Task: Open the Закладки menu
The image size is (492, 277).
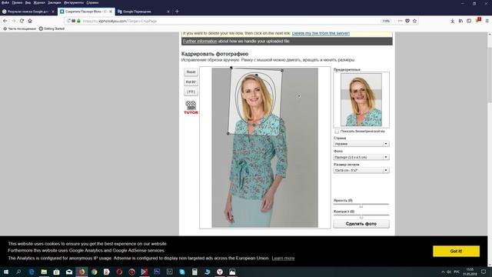Action: [55, 2]
